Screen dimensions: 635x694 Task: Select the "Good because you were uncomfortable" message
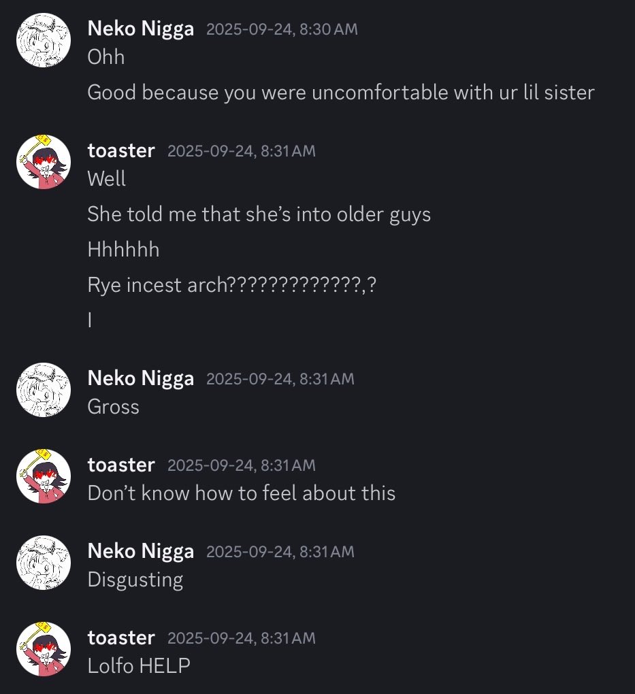coord(340,92)
